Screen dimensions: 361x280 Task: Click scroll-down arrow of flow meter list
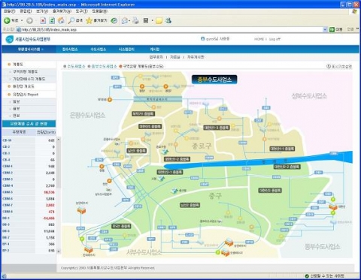[x=59, y=251]
